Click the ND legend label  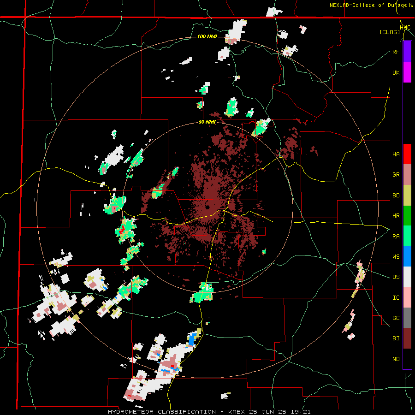tap(396, 359)
